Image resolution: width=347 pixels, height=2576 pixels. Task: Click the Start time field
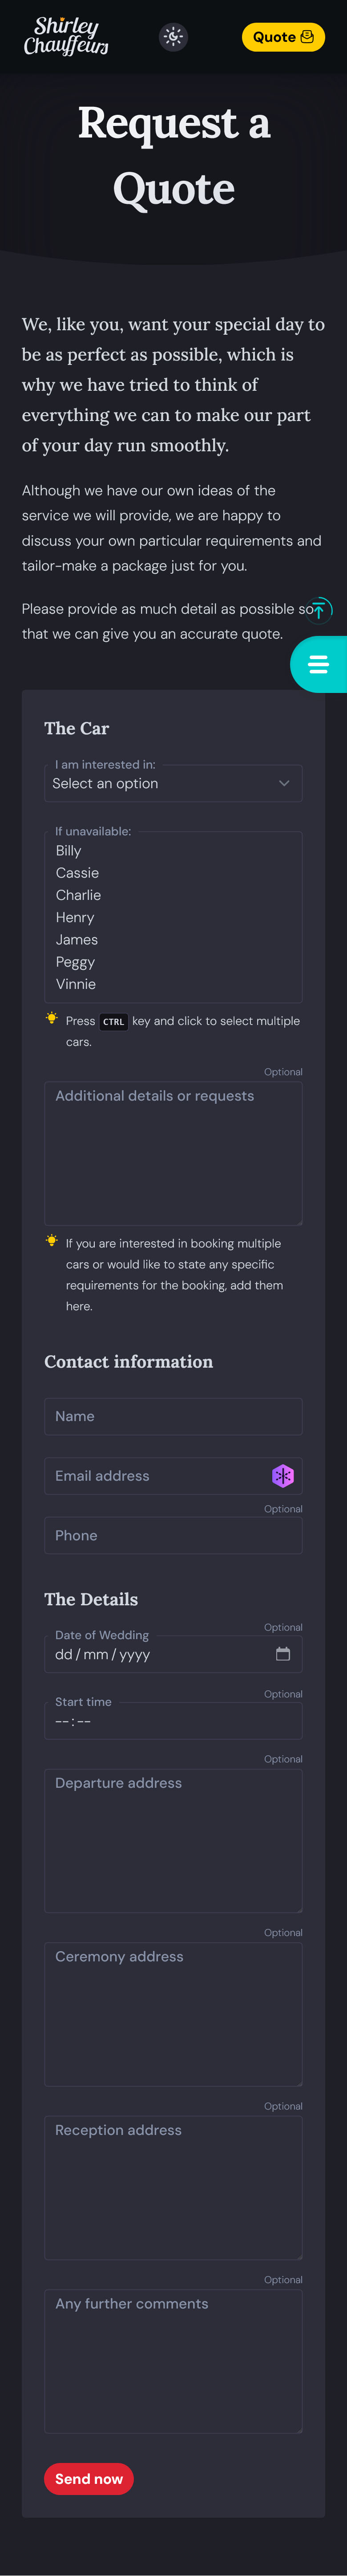point(173,1721)
